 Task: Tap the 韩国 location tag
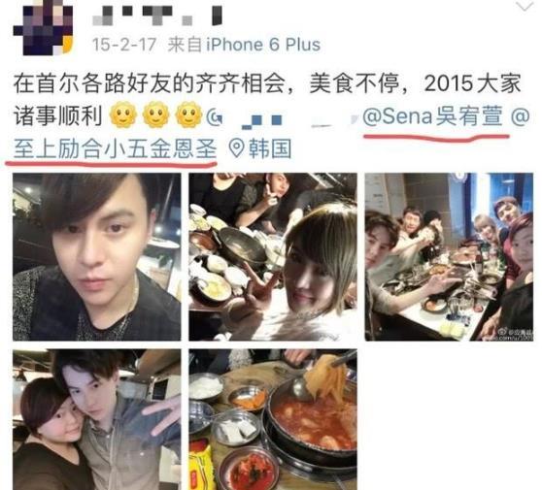pyautogui.click(x=270, y=148)
